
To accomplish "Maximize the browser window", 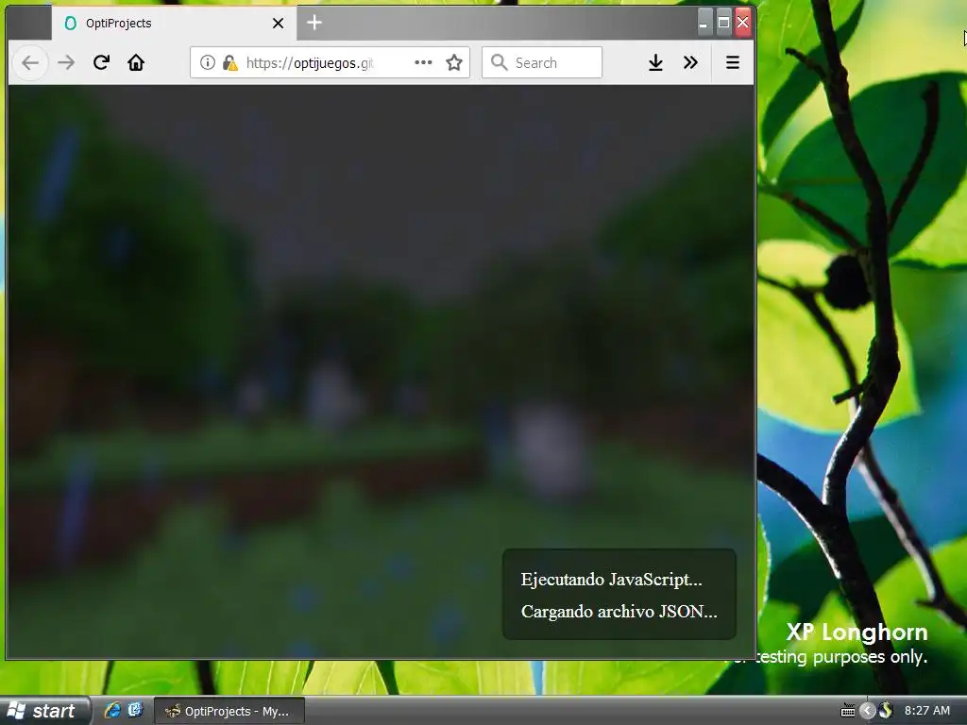I will point(723,23).
